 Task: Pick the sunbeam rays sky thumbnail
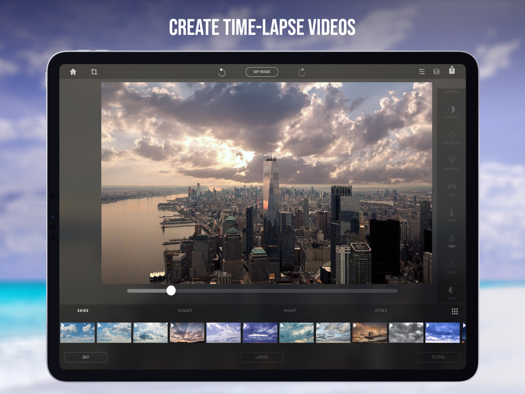coord(187,333)
